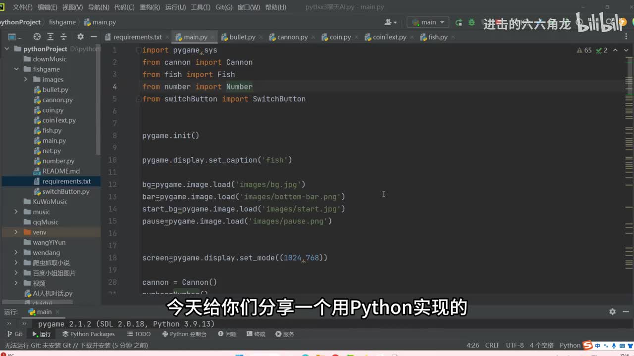Select KuWoMusic folder in project tree

(x=50, y=202)
